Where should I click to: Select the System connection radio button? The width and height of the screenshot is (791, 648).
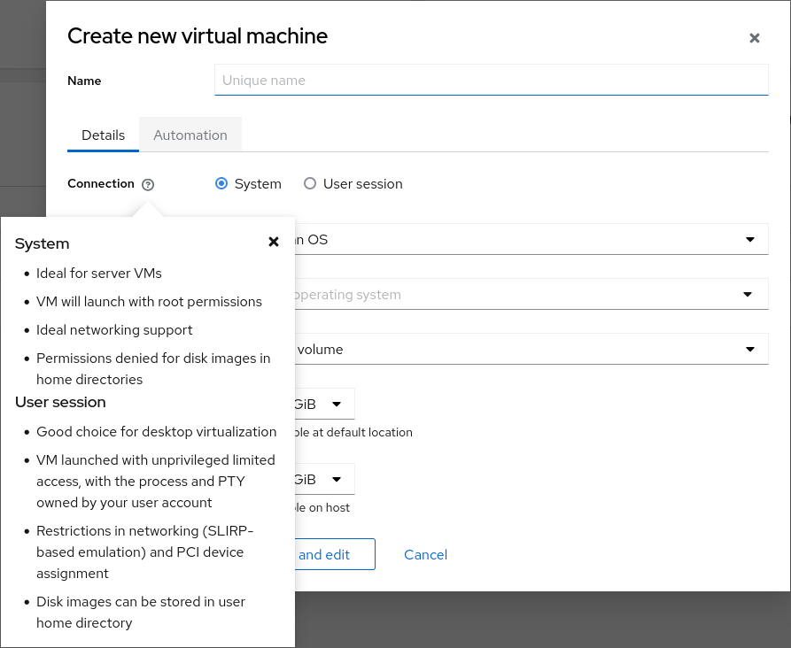click(x=221, y=184)
